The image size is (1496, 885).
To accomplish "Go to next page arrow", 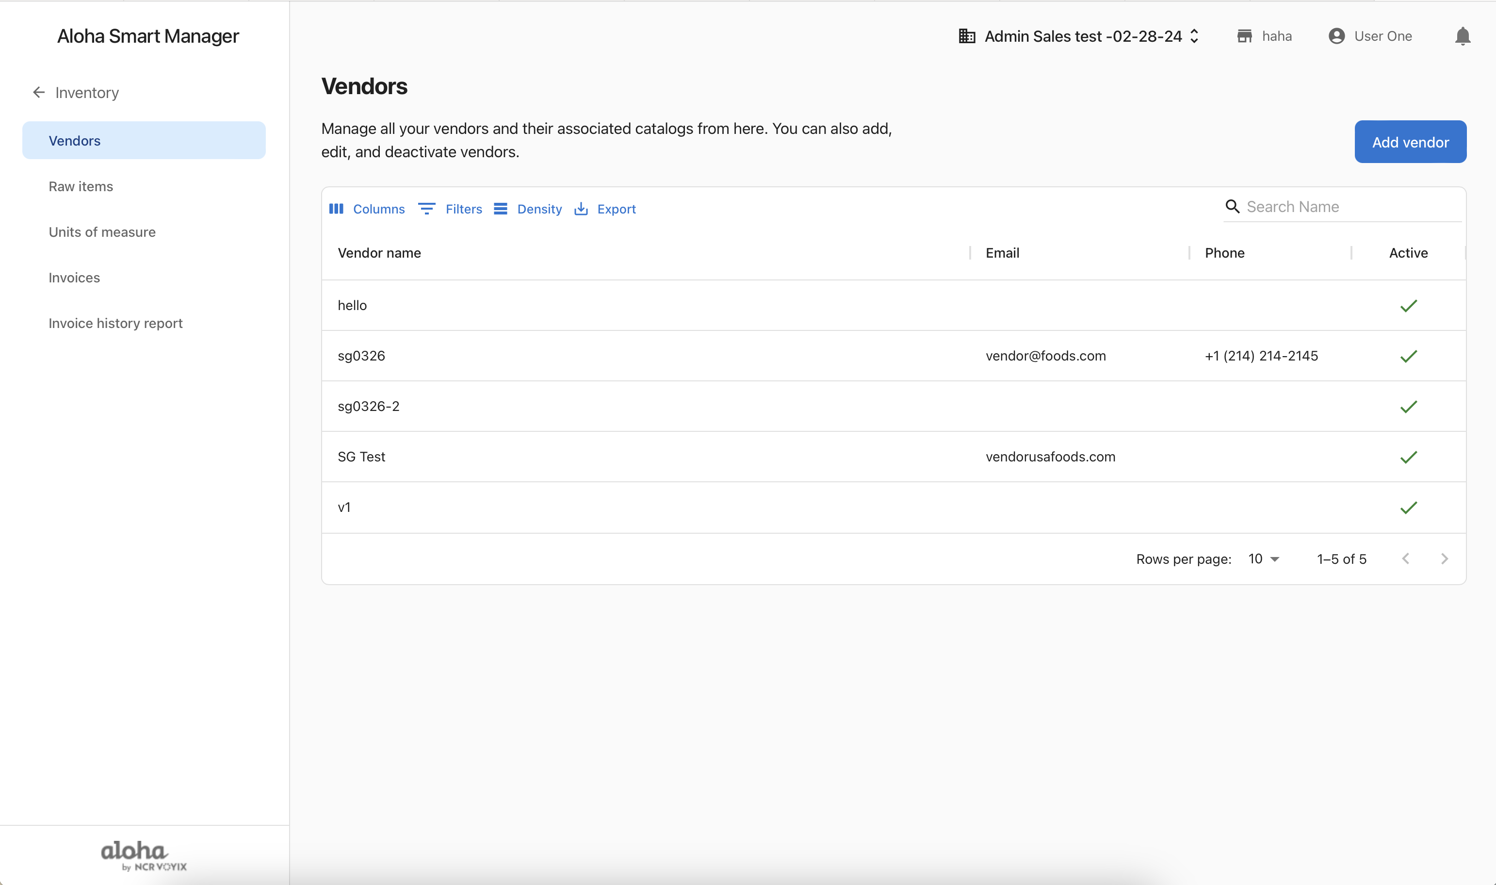I will 1444,559.
